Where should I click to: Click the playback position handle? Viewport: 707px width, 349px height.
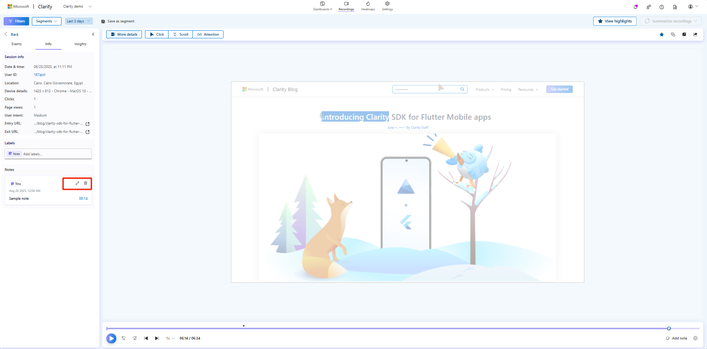coord(669,328)
